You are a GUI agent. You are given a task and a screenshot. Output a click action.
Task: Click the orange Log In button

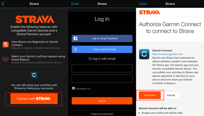(102, 101)
